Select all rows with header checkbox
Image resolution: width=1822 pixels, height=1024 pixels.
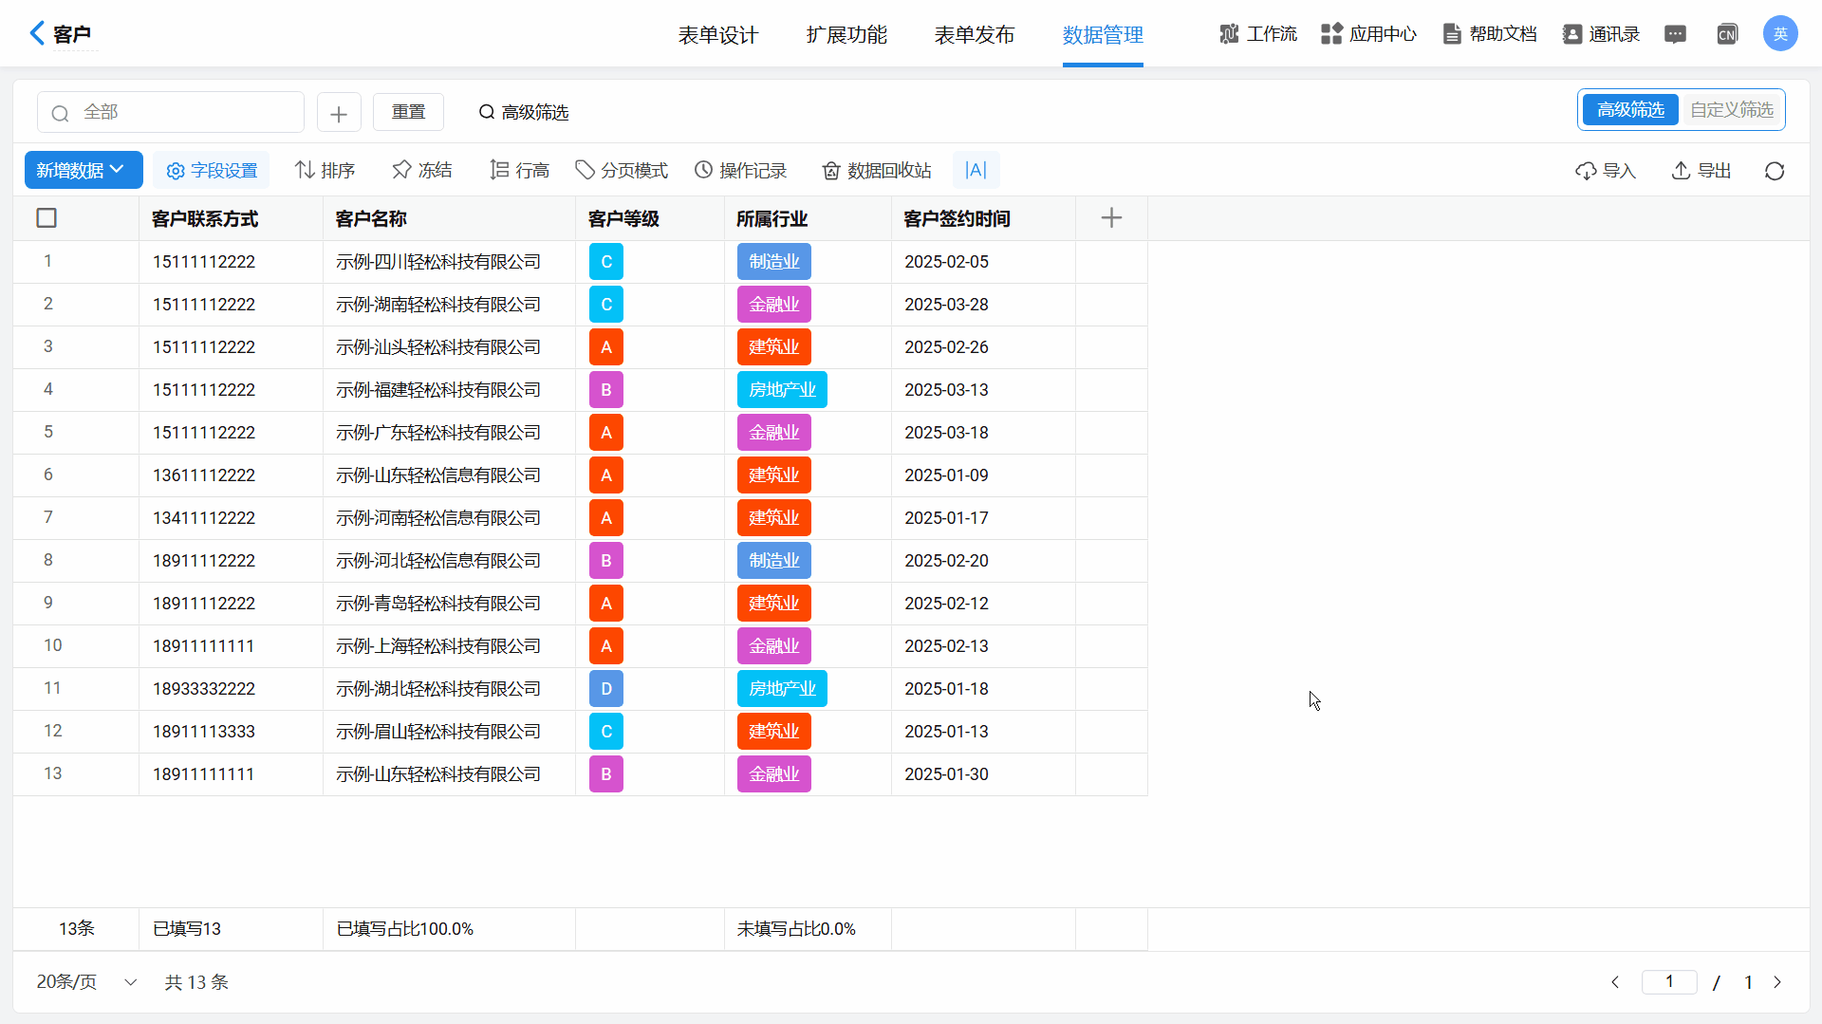(46, 218)
